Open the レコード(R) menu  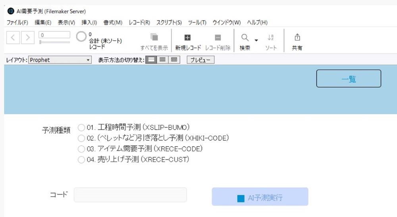pyautogui.click(x=139, y=23)
